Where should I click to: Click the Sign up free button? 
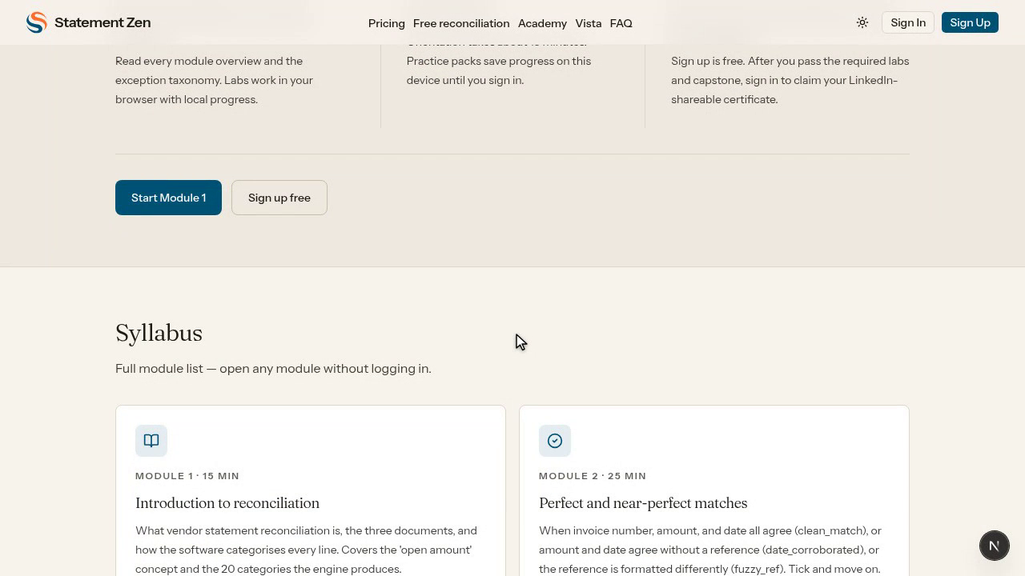pyautogui.click(x=279, y=198)
